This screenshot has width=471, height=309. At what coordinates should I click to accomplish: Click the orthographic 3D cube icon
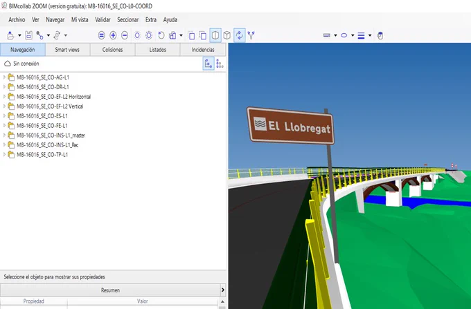point(227,35)
